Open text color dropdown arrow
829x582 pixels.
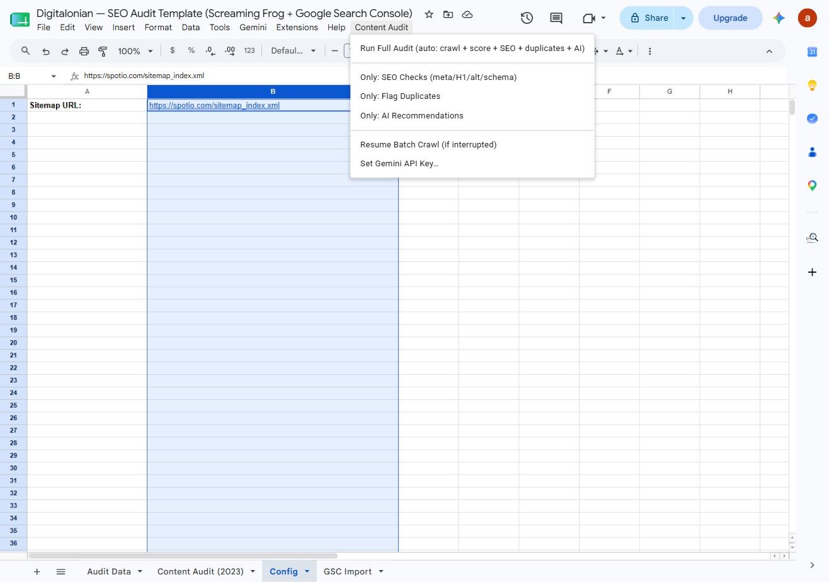click(x=630, y=51)
